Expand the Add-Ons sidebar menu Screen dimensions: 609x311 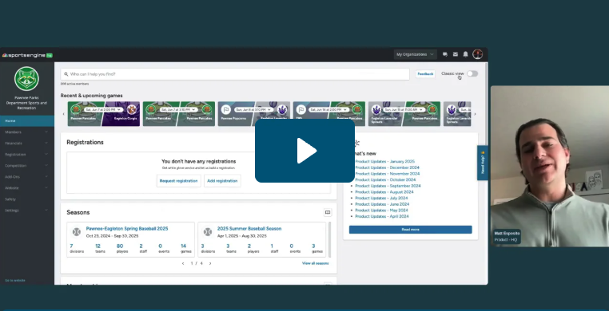(x=27, y=177)
